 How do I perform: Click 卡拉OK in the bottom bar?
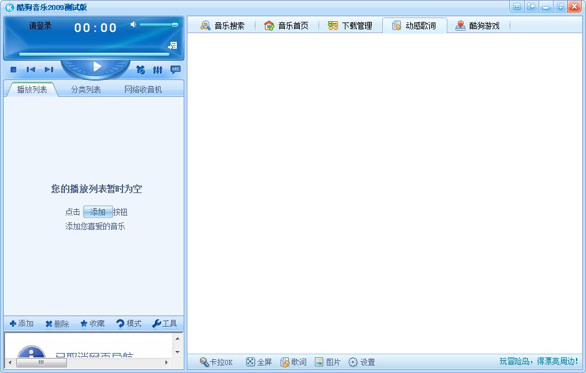pos(216,362)
